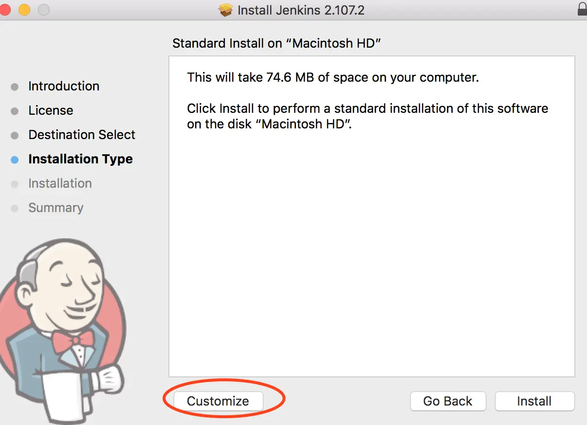Click the greyed Installation step label

coord(60,183)
